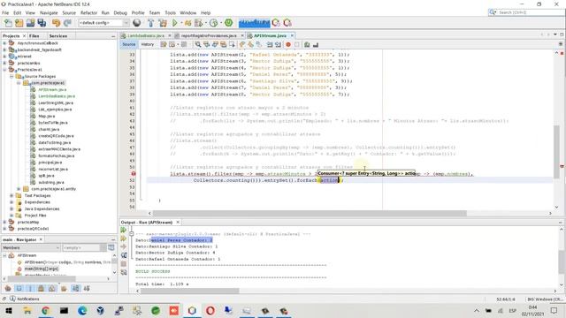
Task: Click the Stop icon in Output panel
Action: pyautogui.click(x=124, y=264)
